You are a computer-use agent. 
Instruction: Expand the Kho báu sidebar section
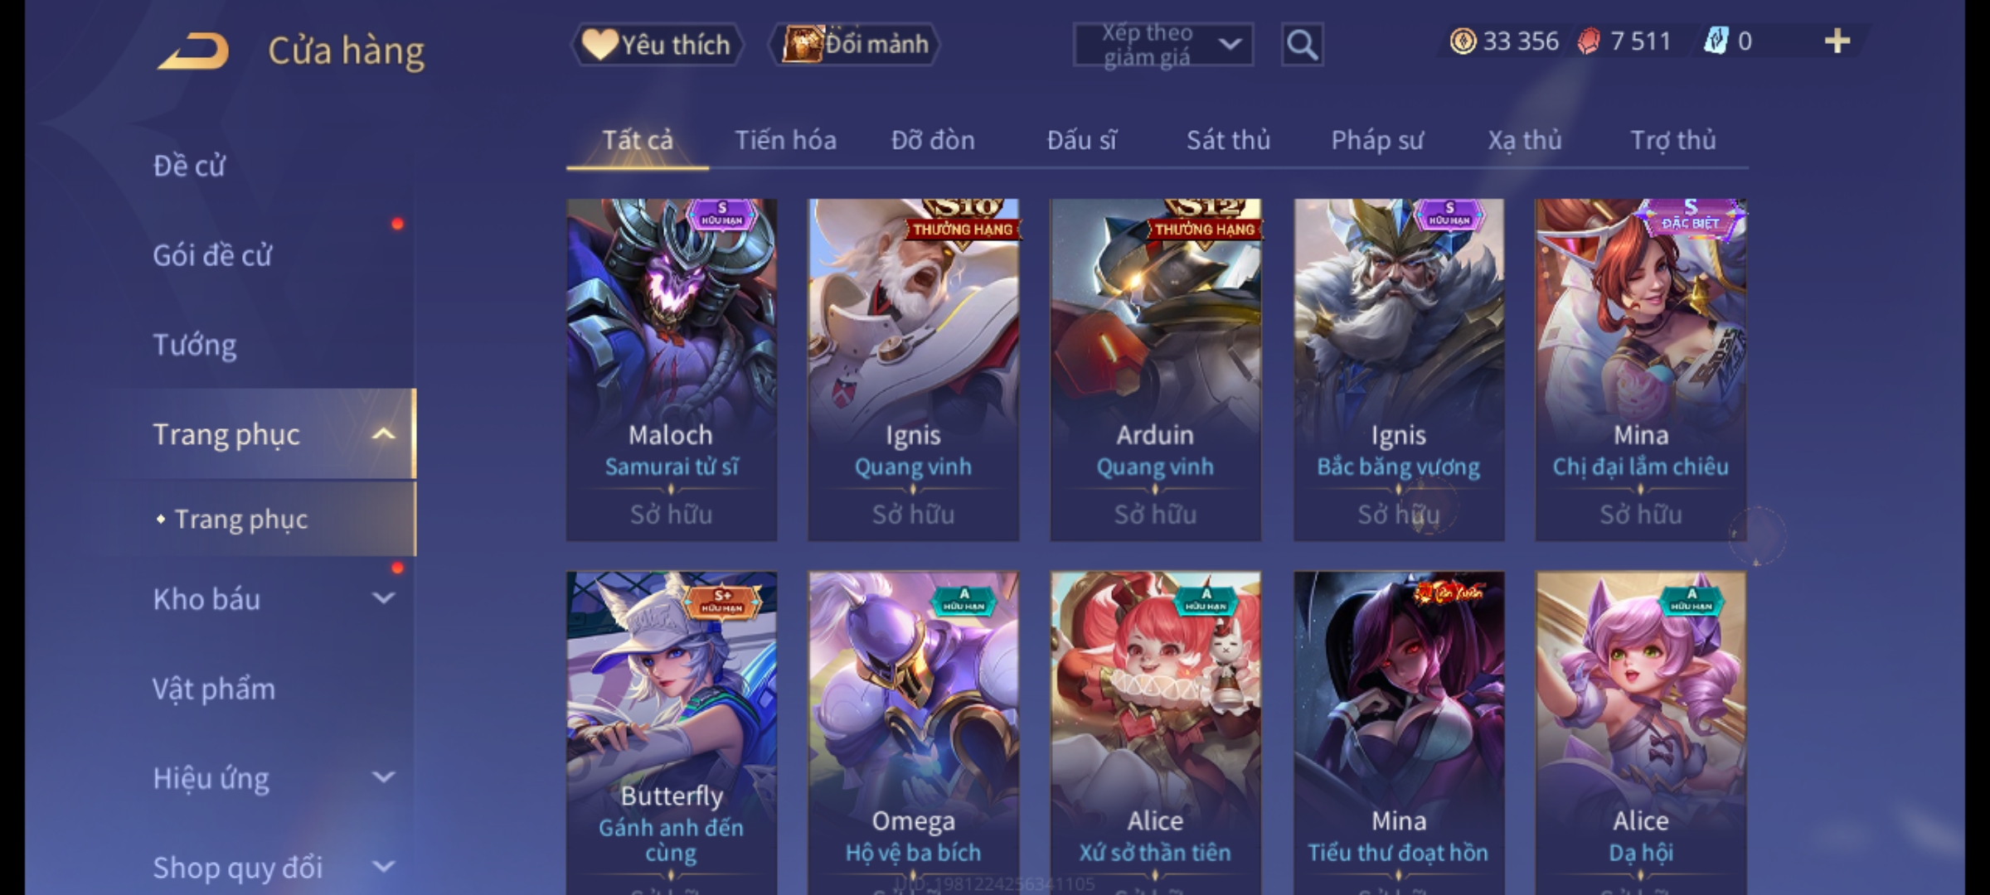coord(383,597)
